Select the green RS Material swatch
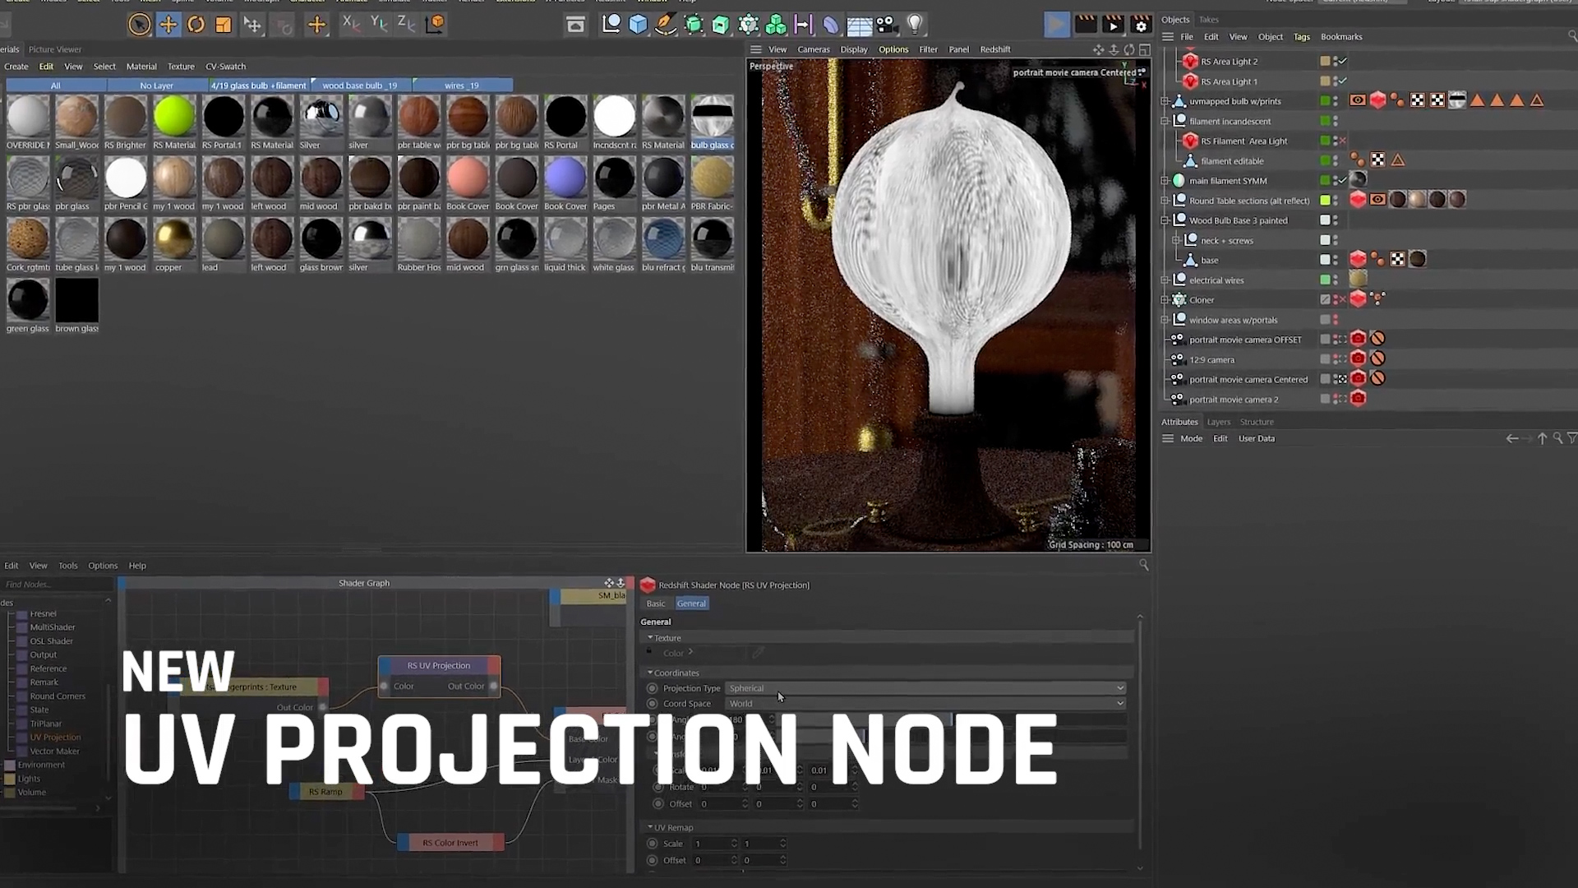This screenshot has width=1578, height=888. (x=174, y=117)
